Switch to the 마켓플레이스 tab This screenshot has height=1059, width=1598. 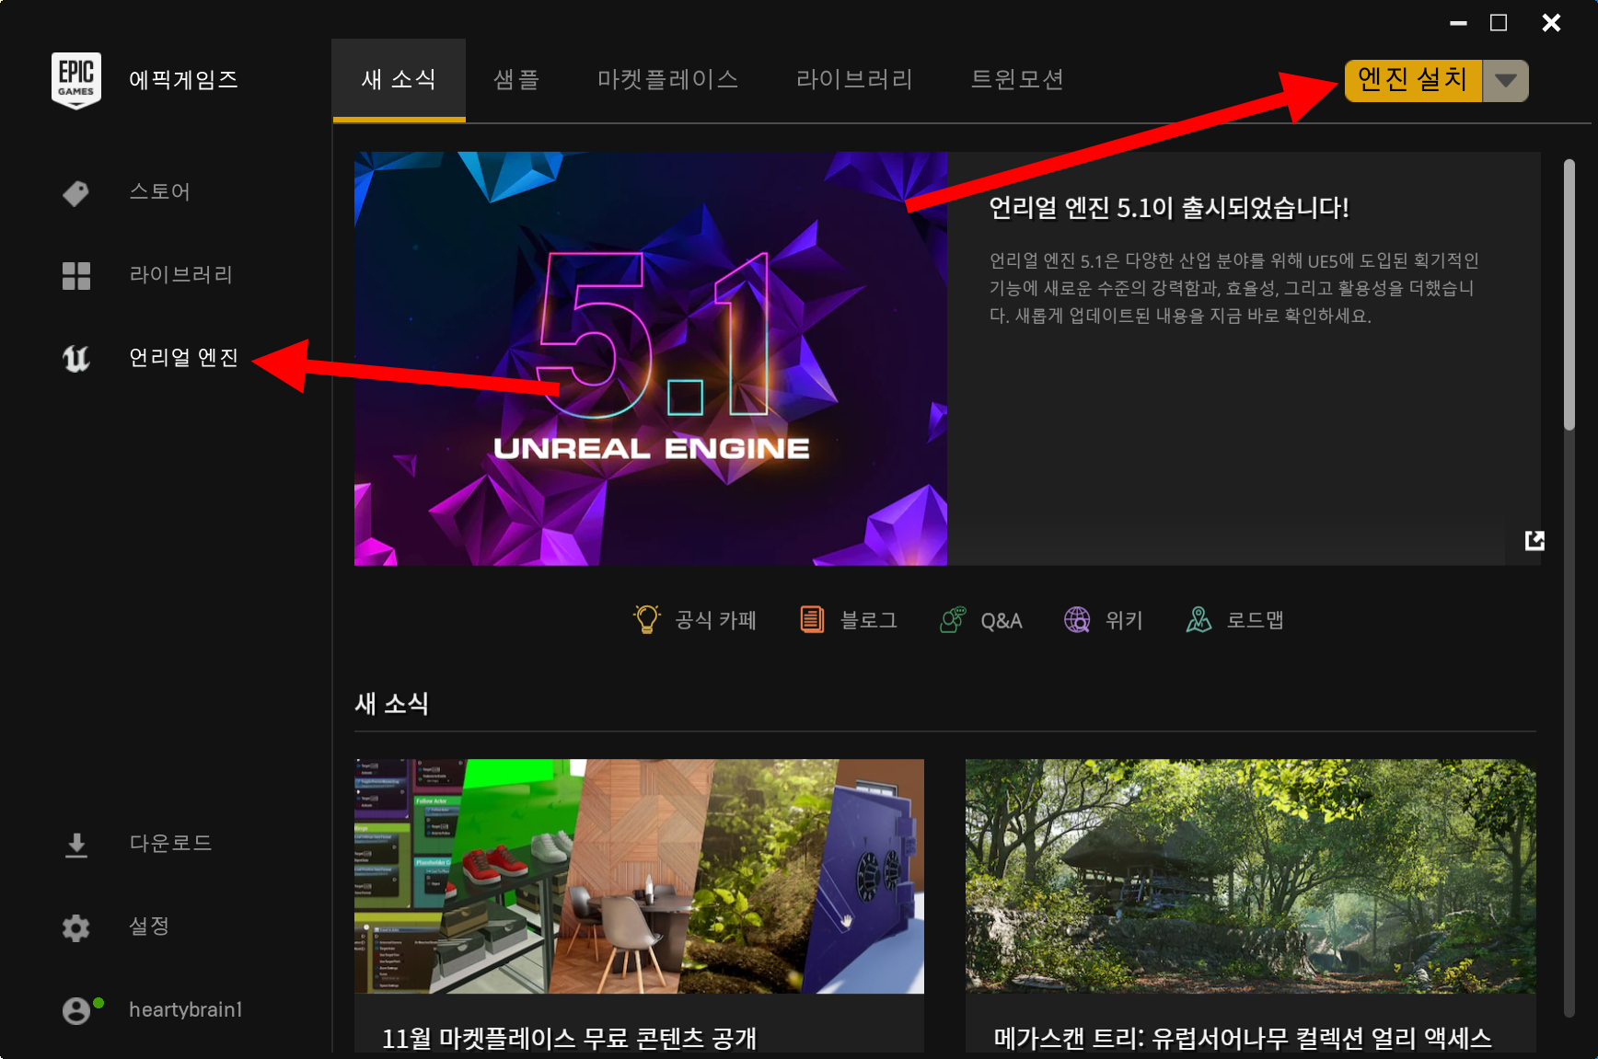pos(668,80)
